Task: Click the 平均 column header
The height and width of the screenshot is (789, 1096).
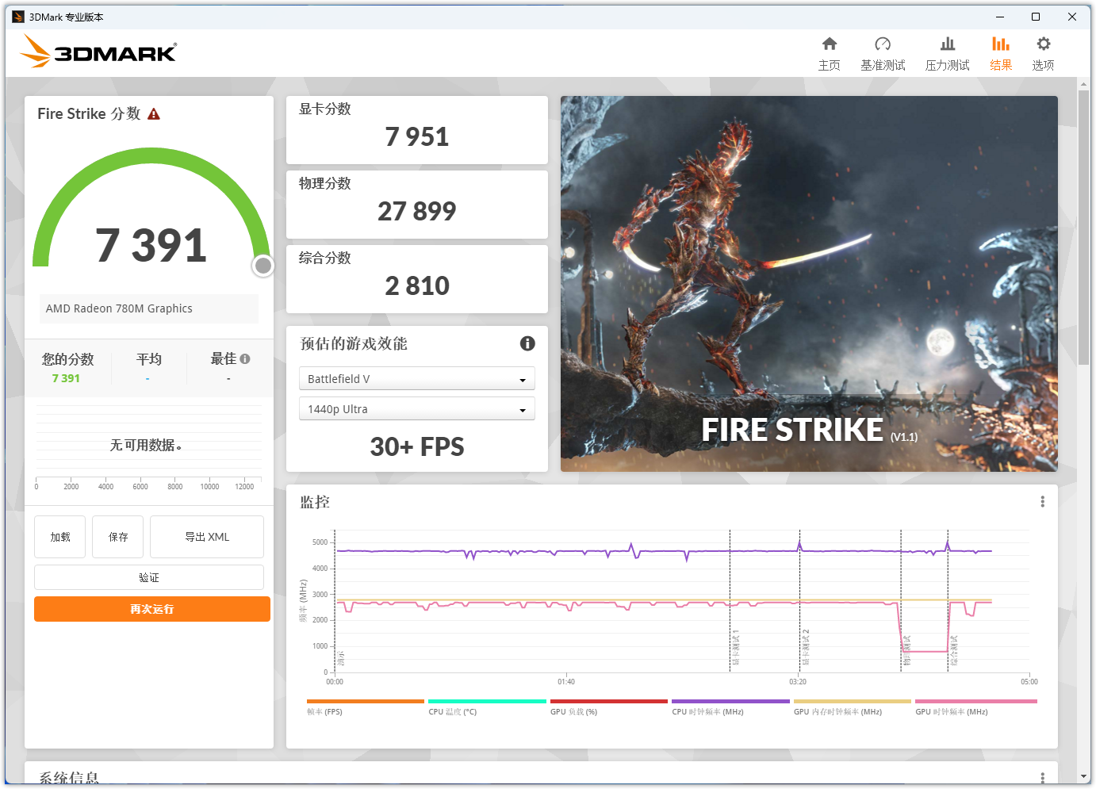Action: click(149, 359)
